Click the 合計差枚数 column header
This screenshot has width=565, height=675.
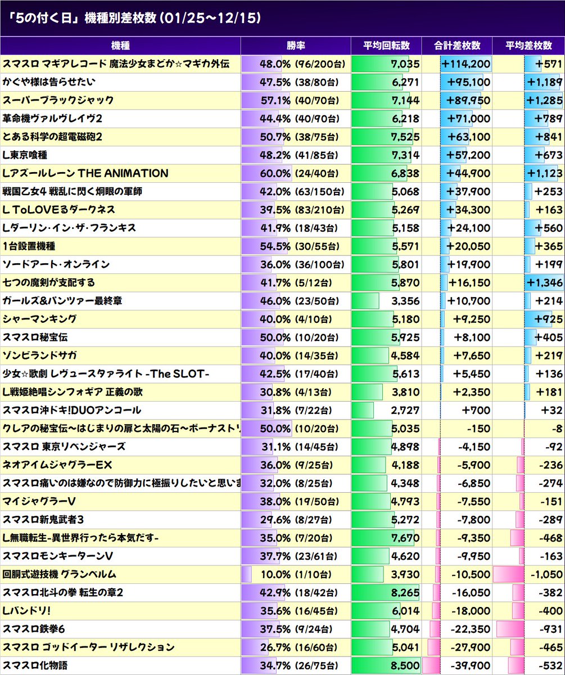(x=458, y=46)
